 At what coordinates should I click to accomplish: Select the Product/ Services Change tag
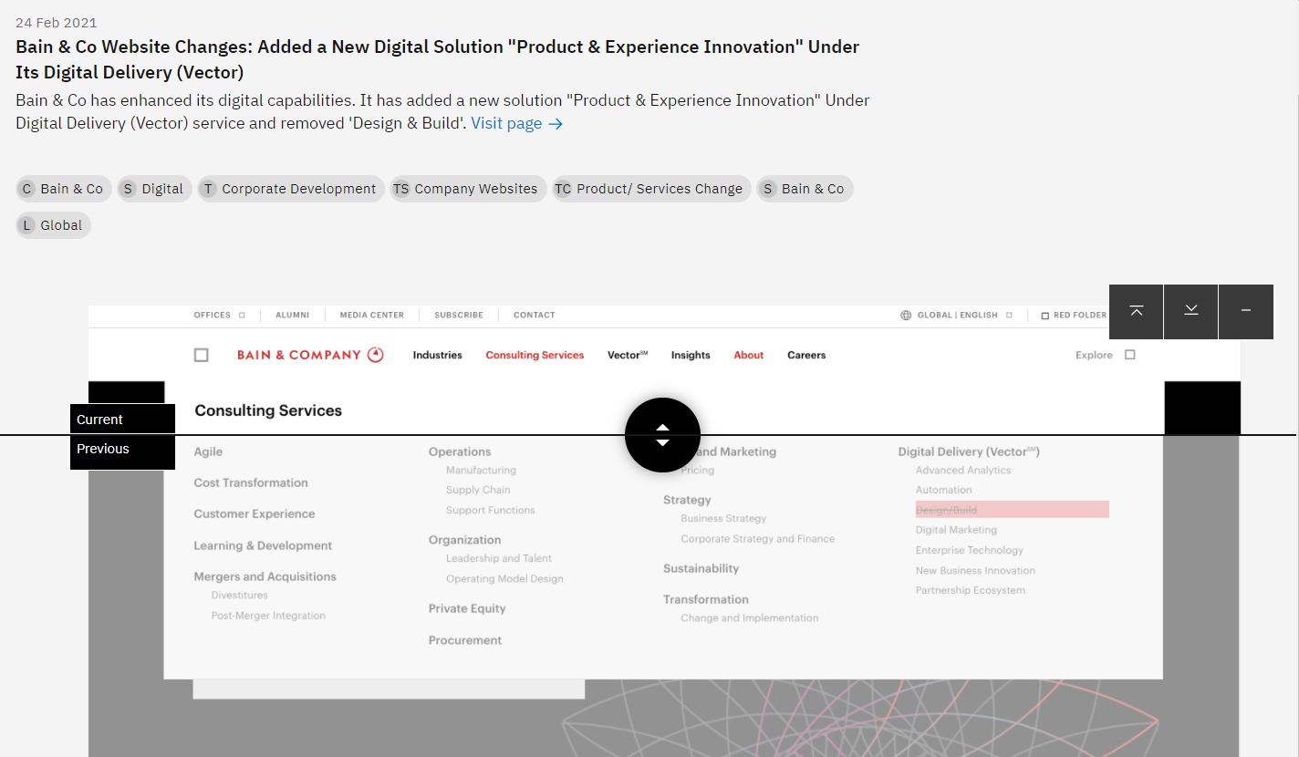click(x=651, y=189)
